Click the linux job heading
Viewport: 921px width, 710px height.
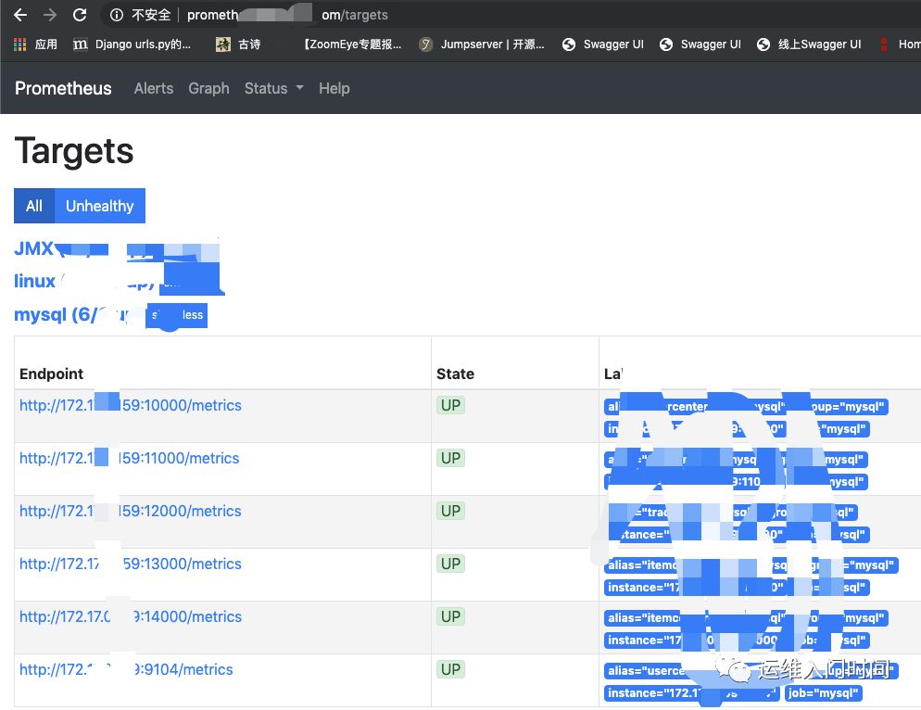[34, 281]
